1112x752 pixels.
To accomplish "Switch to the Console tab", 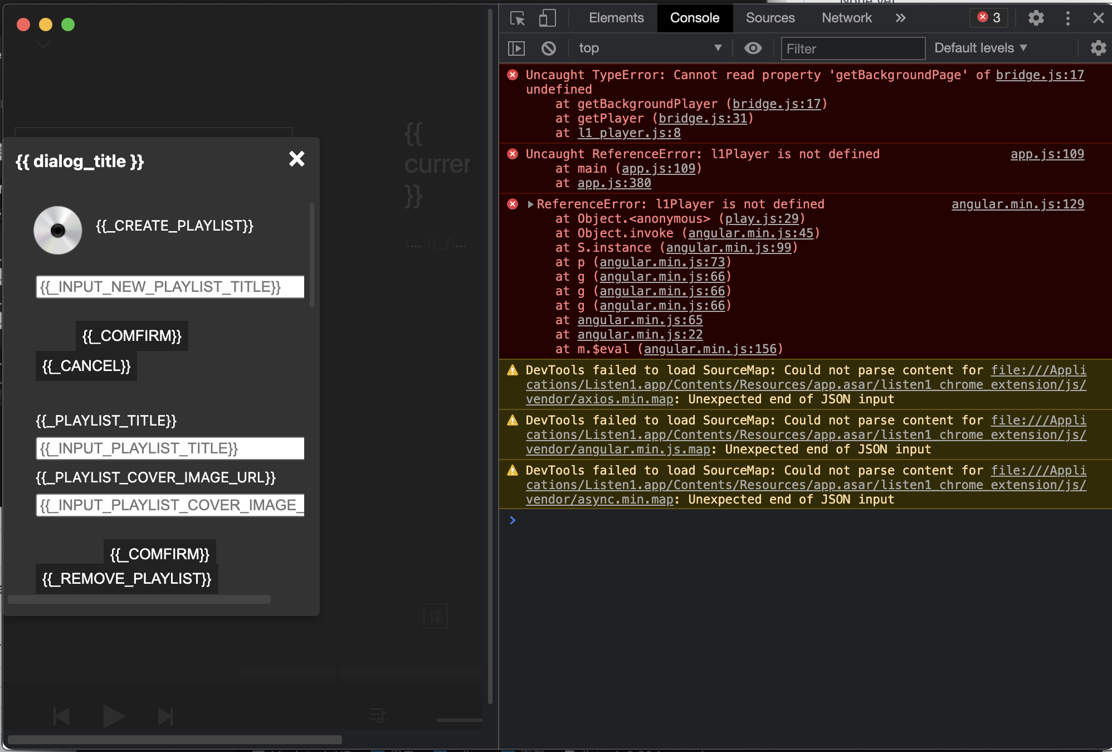I will tap(695, 18).
